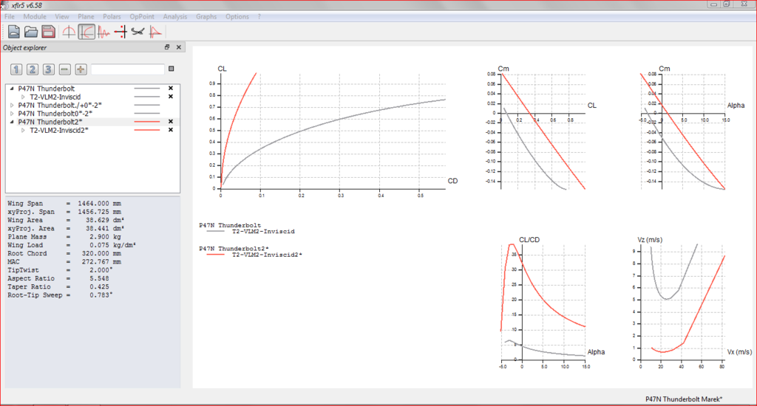Collapse the P47N Thunderbolt2* tree node
The height and width of the screenshot is (406, 757).
(11, 122)
